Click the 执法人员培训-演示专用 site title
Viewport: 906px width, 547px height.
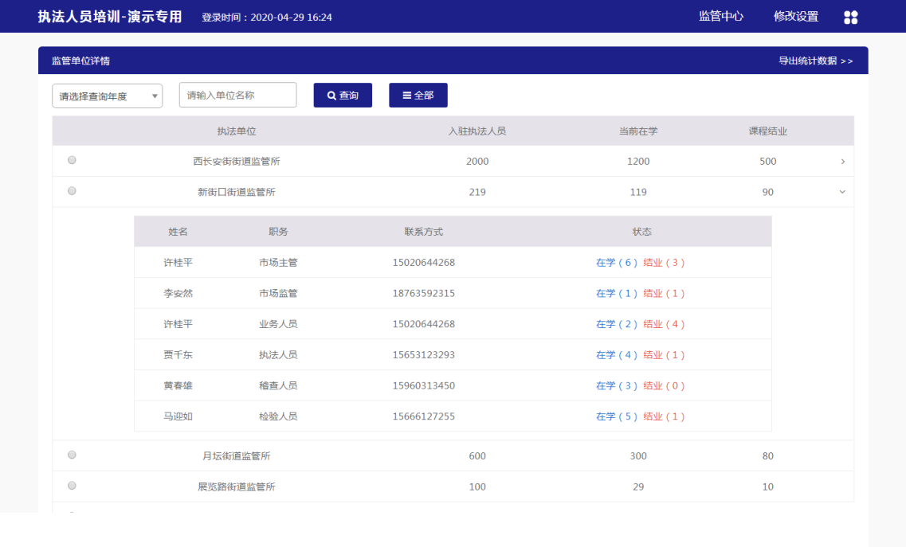pyautogui.click(x=110, y=17)
